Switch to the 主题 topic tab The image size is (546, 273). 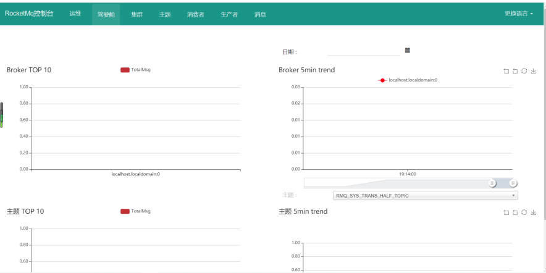click(x=165, y=15)
